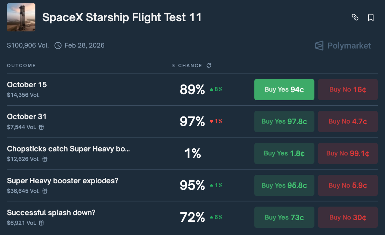
Task: Open the SpaceX Starship market thumbnail
Action: [x=21, y=17]
